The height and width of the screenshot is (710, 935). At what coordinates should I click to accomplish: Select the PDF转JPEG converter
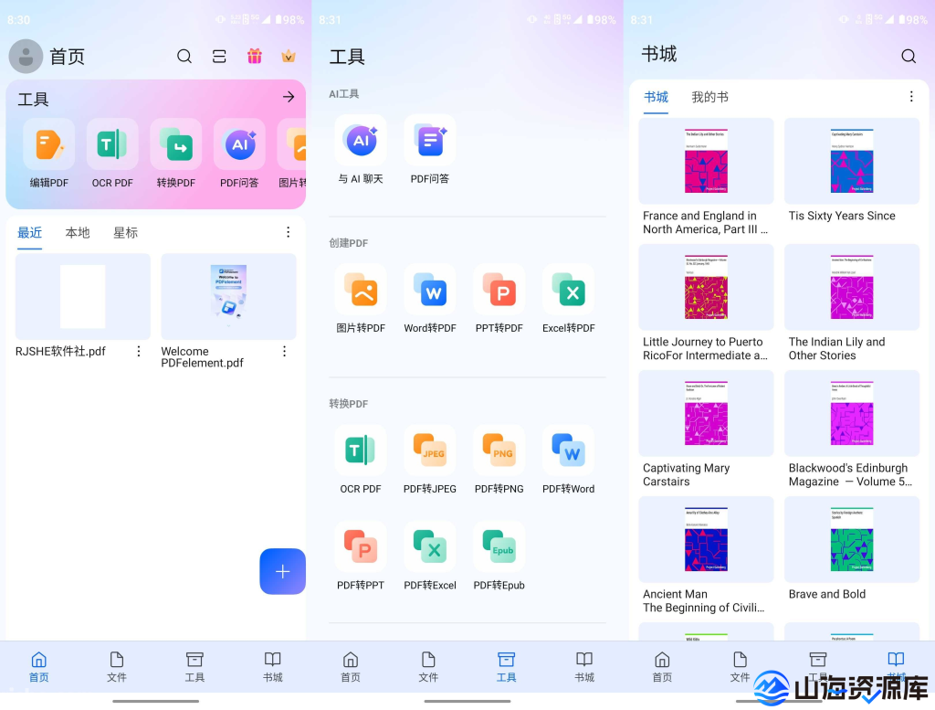[x=429, y=450]
